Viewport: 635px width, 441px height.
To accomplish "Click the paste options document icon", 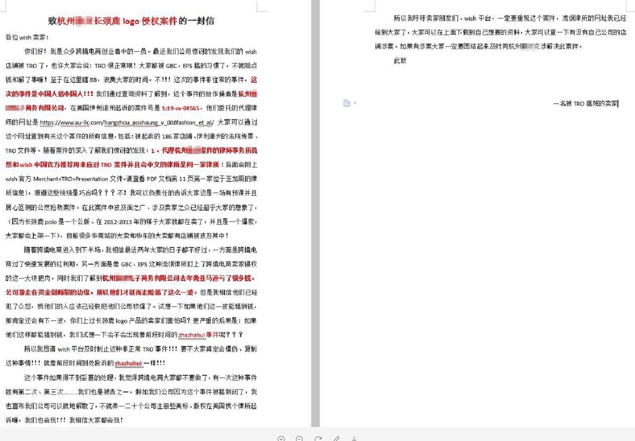I will point(347,103).
